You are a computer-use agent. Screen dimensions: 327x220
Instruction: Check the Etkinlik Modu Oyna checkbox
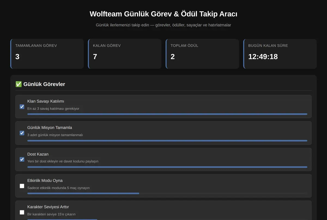22,186
